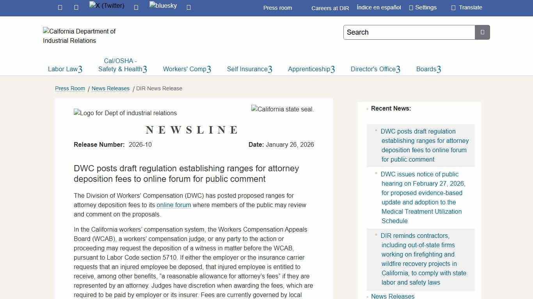
Task: Select Careers at DIR in the top bar
Action: [x=330, y=8]
